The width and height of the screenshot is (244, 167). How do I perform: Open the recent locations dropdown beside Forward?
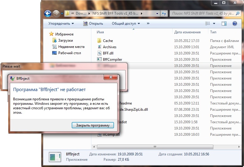[62, 13]
